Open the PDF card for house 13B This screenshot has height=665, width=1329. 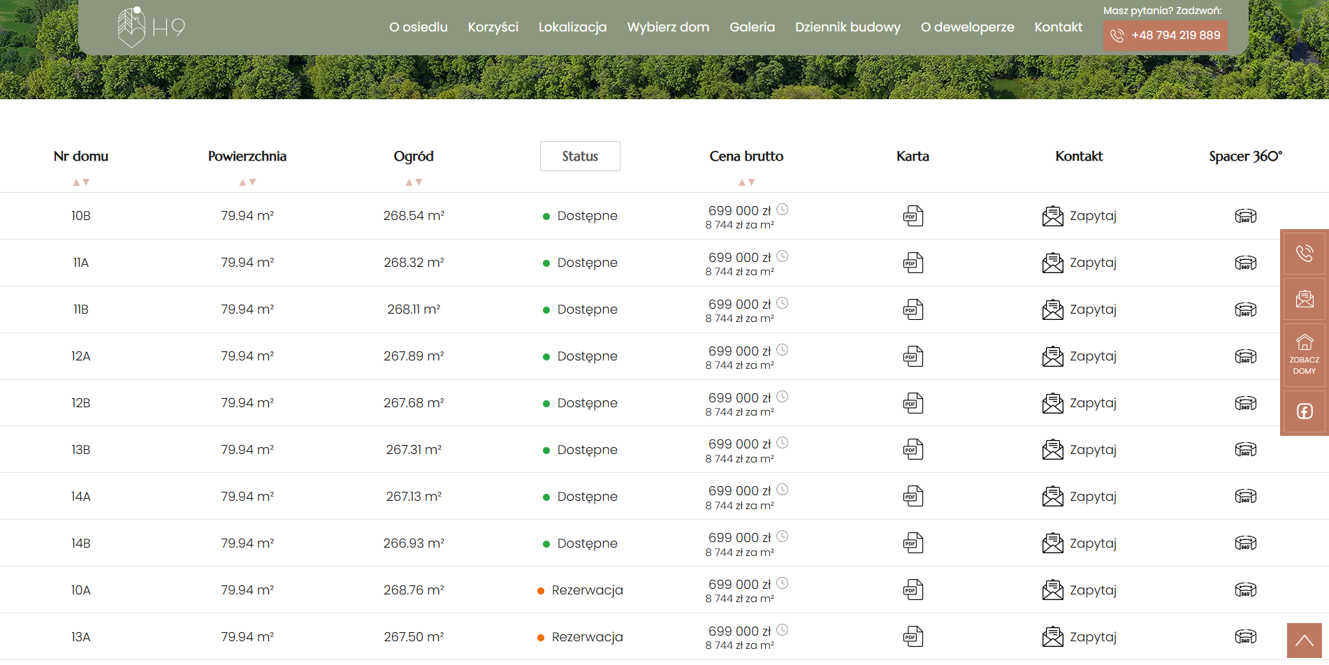[x=913, y=449]
